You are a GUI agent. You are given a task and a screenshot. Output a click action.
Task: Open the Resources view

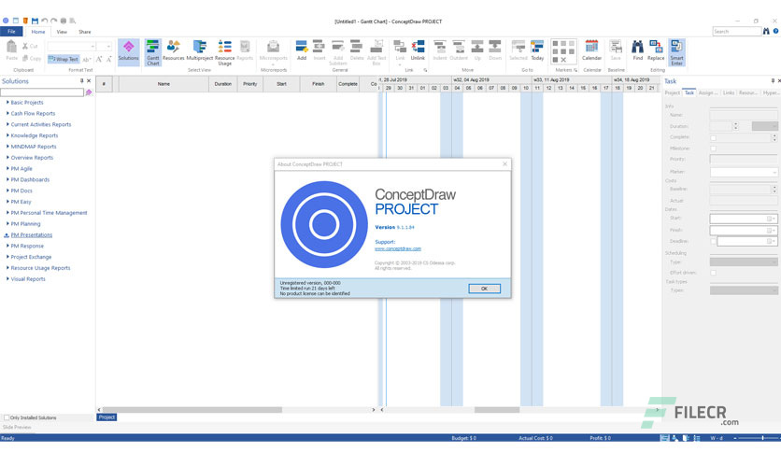[x=173, y=50]
